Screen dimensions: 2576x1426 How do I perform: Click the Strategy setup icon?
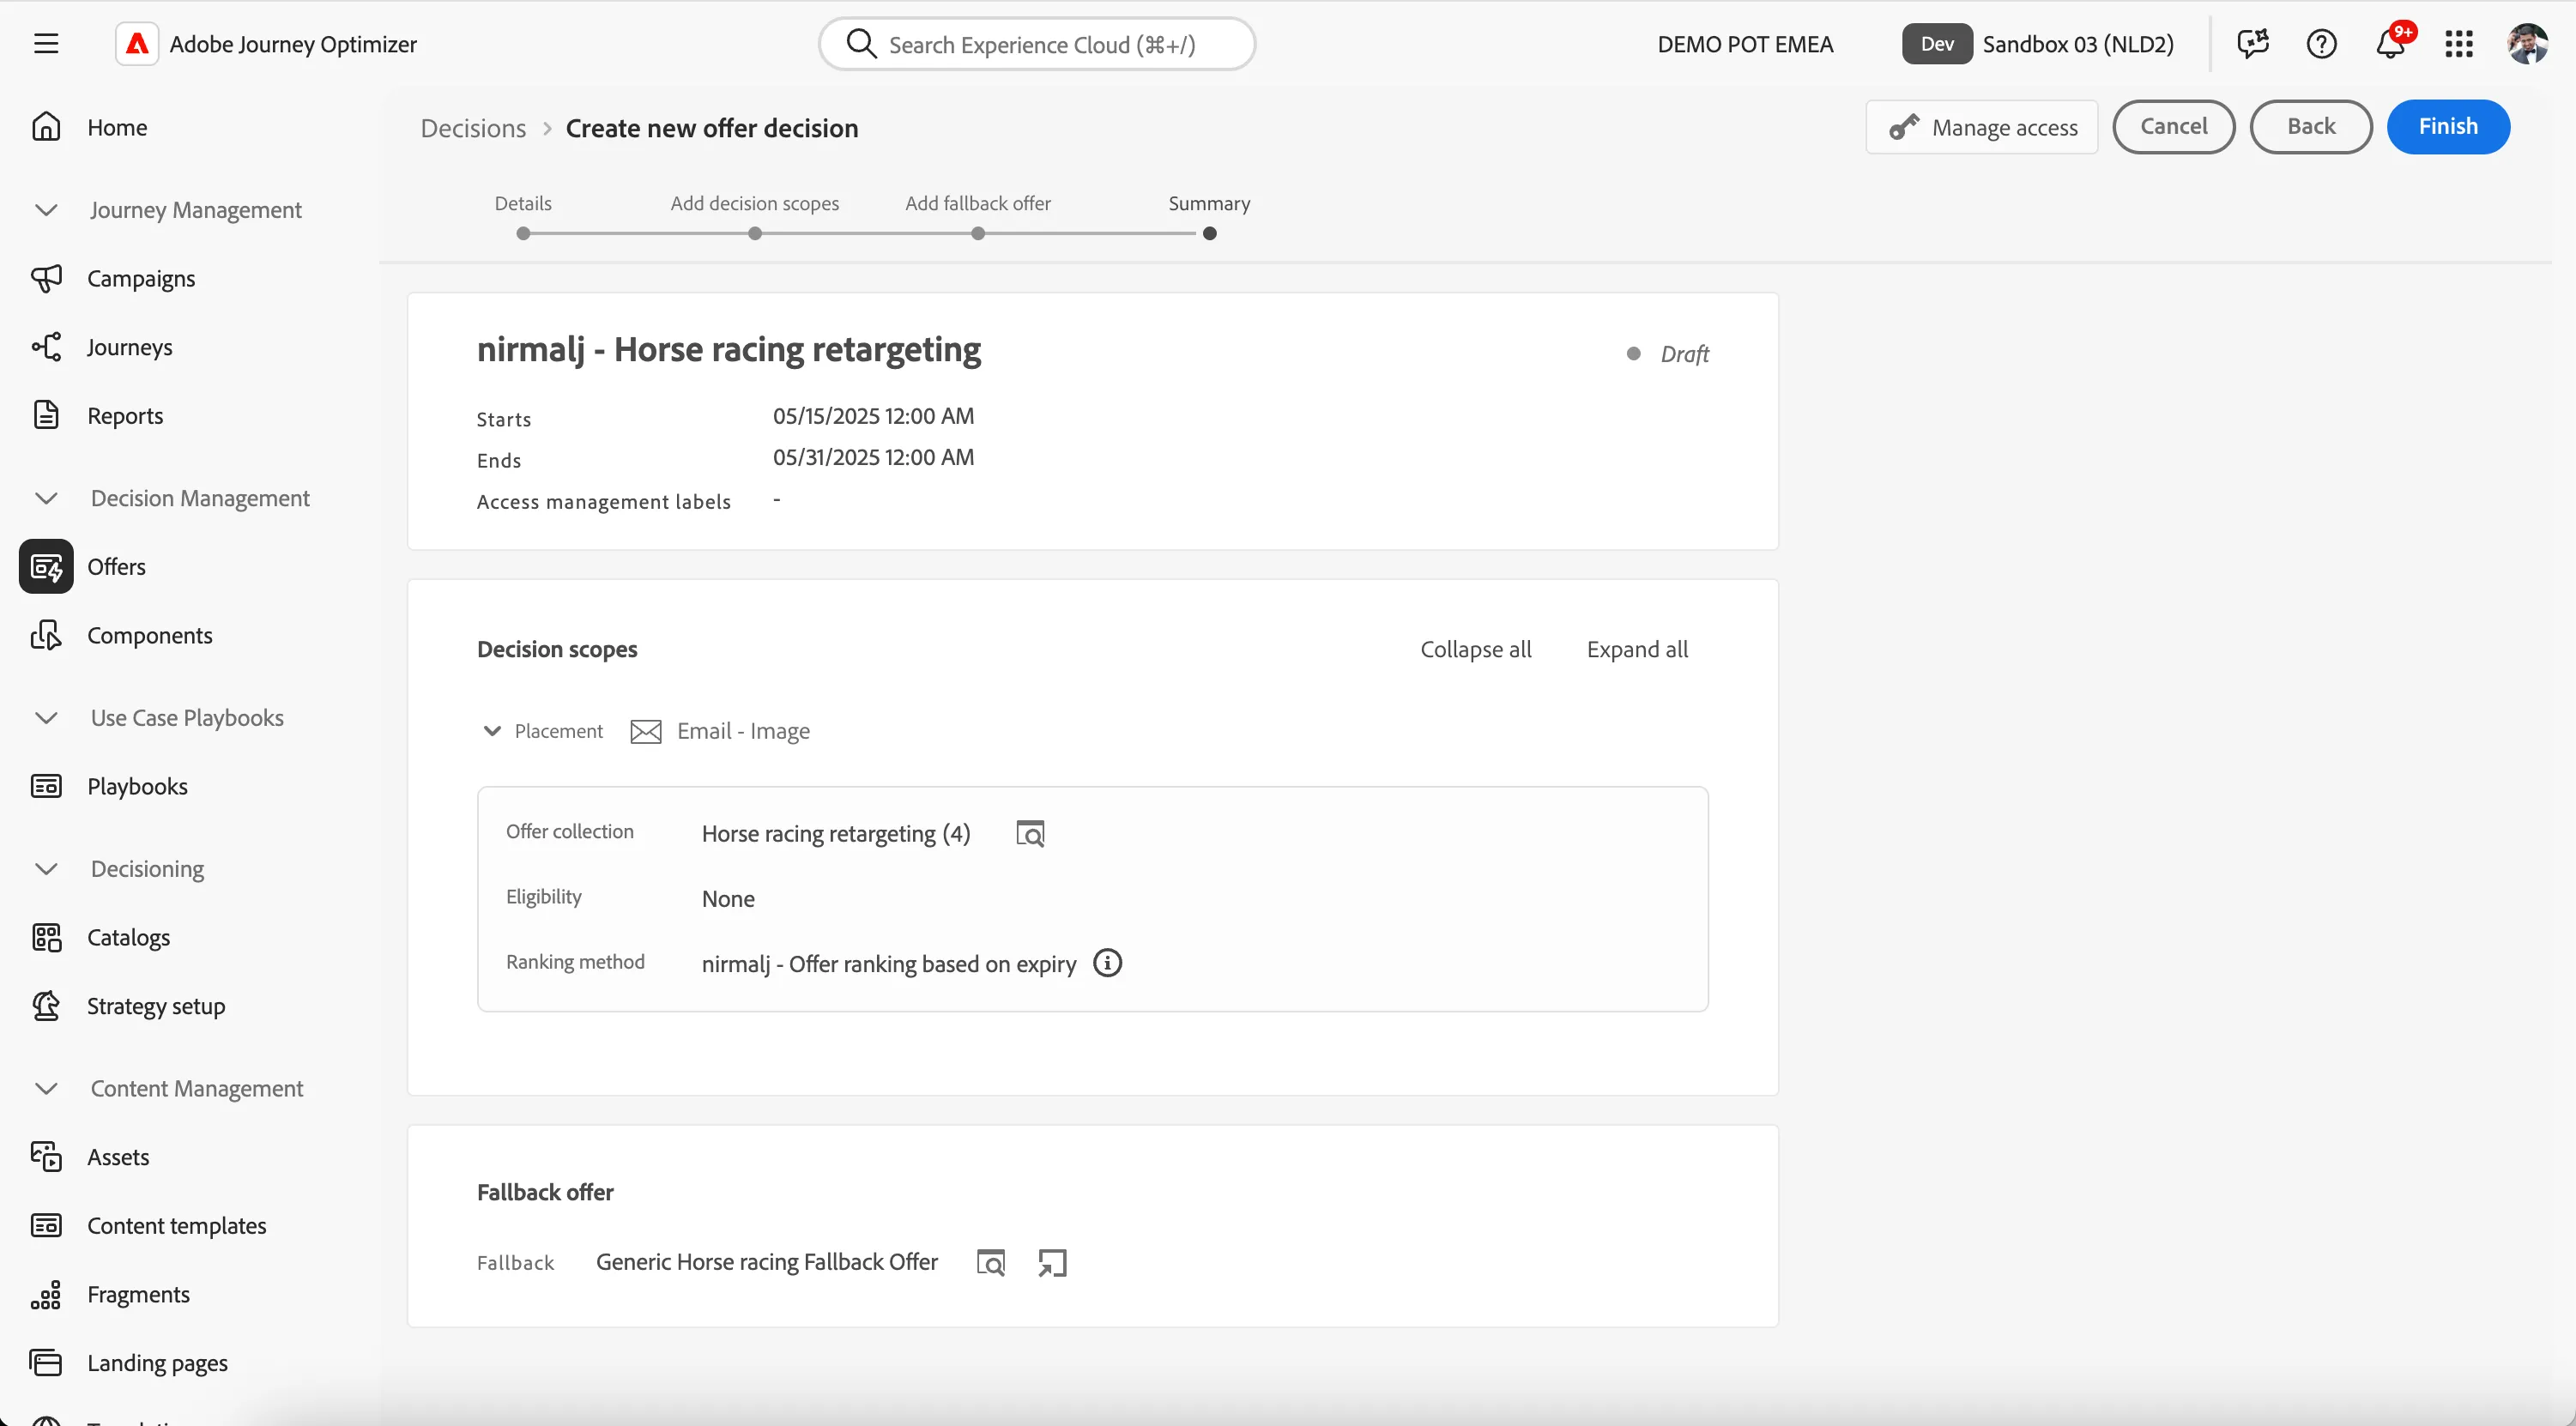point(46,1006)
